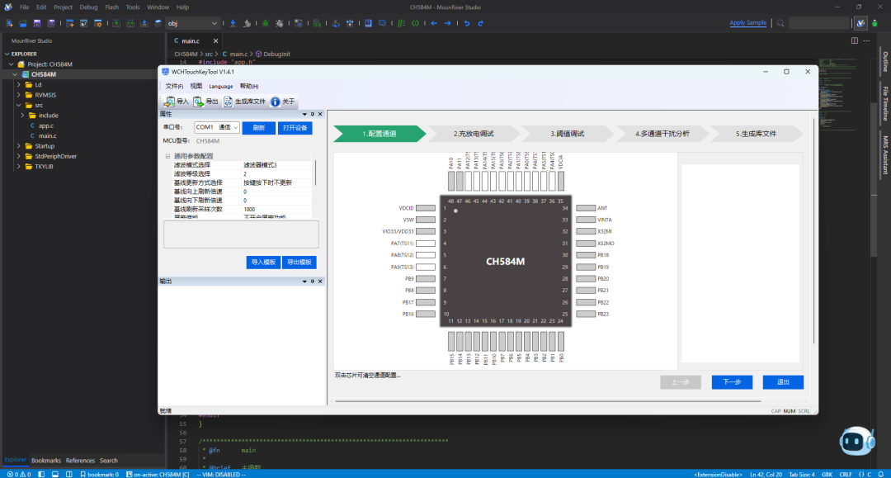This screenshot has width=891, height=478.
Task: Toggle the PA8(TS12) touch channel pin box
Action: (x=426, y=255)
